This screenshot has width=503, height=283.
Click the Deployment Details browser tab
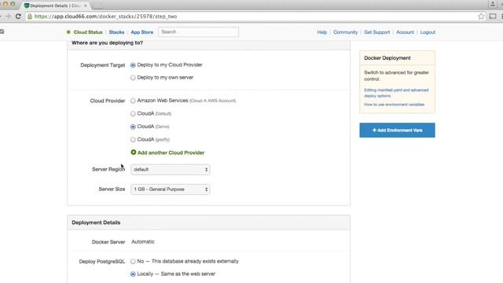click(x=55, y=6)
